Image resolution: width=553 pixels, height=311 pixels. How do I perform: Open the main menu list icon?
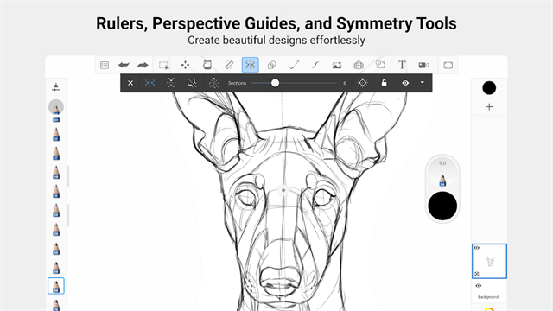[105, 65]
